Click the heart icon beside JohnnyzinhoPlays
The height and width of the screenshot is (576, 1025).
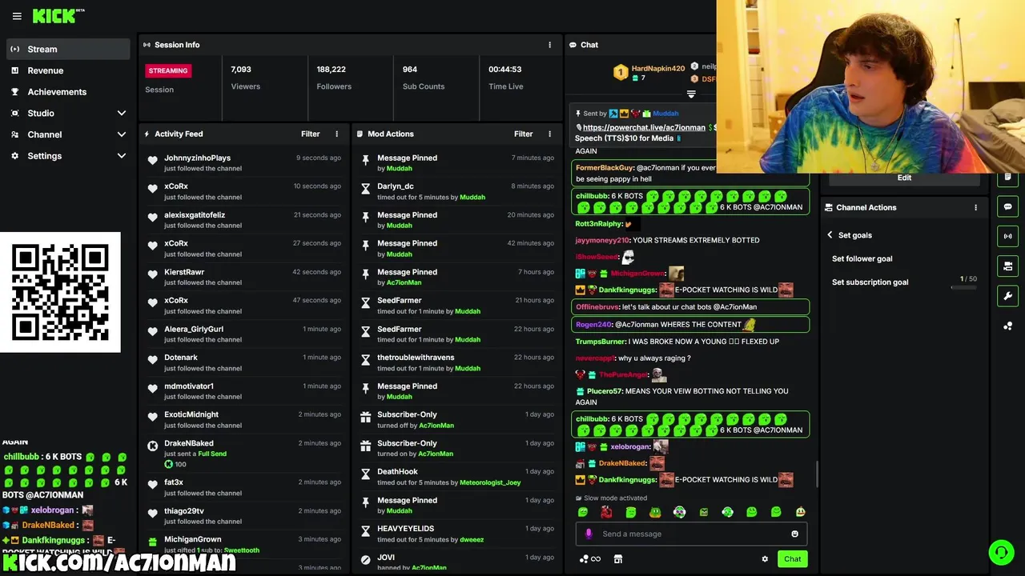click(x=152, y=161)
